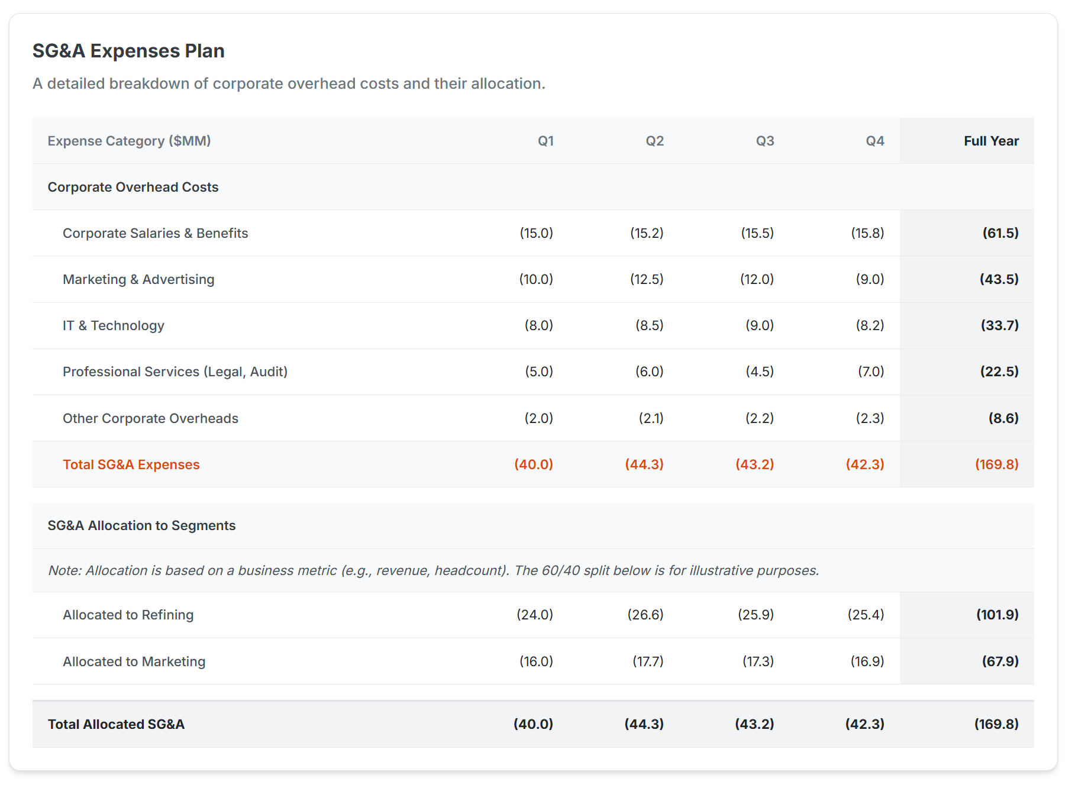Click Corporate Salaries Q2 value (15.2)

coord(647,233)
